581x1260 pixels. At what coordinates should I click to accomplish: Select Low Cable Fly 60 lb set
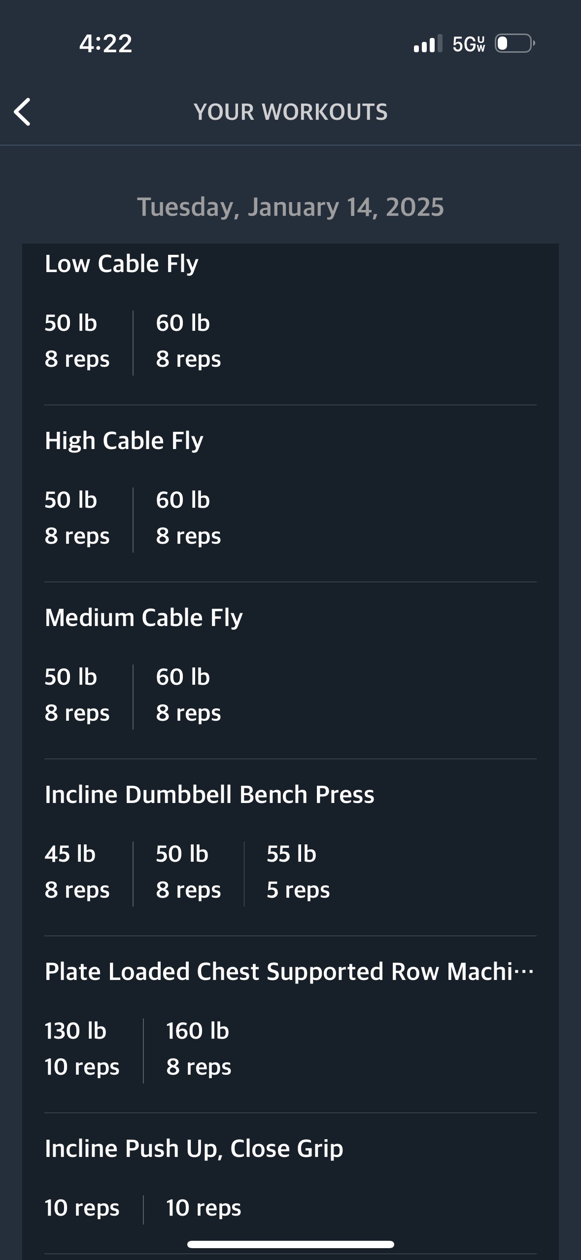pyautogui.click(x=188, y=341)
